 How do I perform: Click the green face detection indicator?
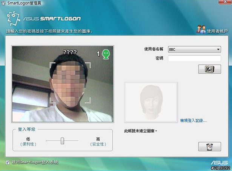(x=106, y=54)
